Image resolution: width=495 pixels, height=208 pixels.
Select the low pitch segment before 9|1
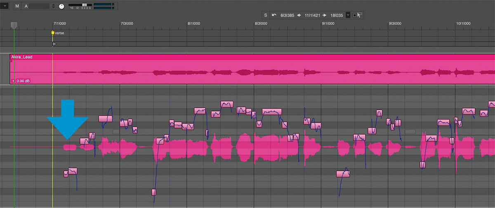(x=343, y=174)
